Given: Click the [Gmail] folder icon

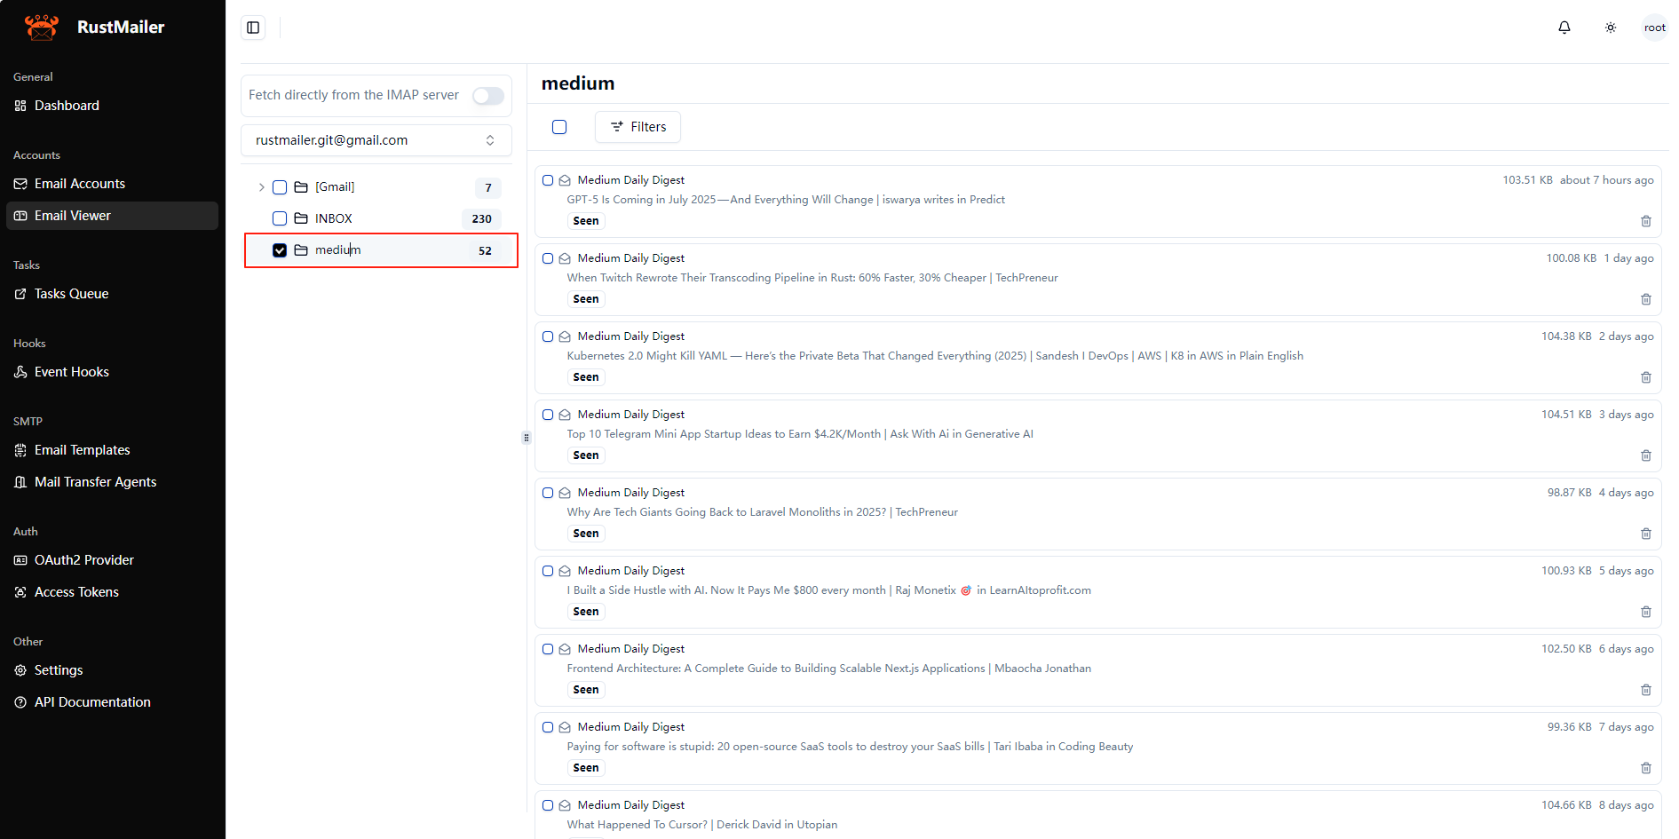Looking at the screenshot, I should click(x=301, y=187).
